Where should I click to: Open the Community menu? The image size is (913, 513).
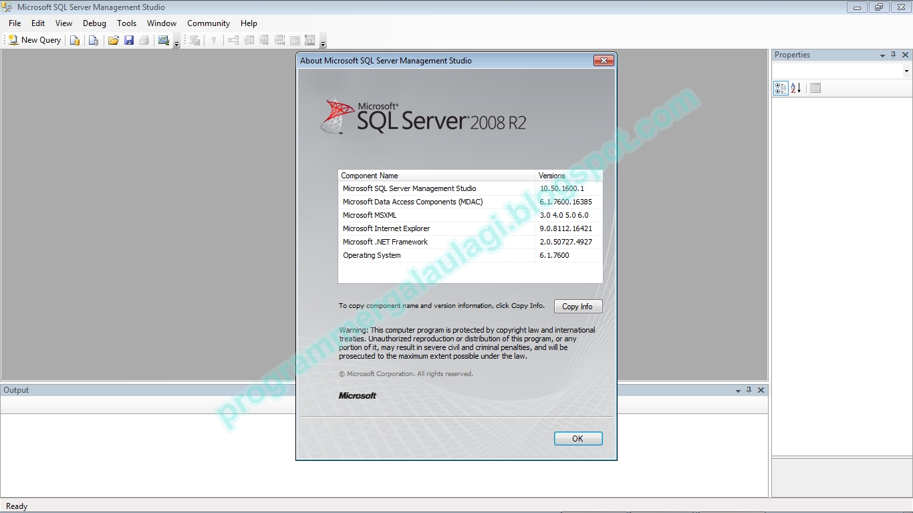click(209, 23)
